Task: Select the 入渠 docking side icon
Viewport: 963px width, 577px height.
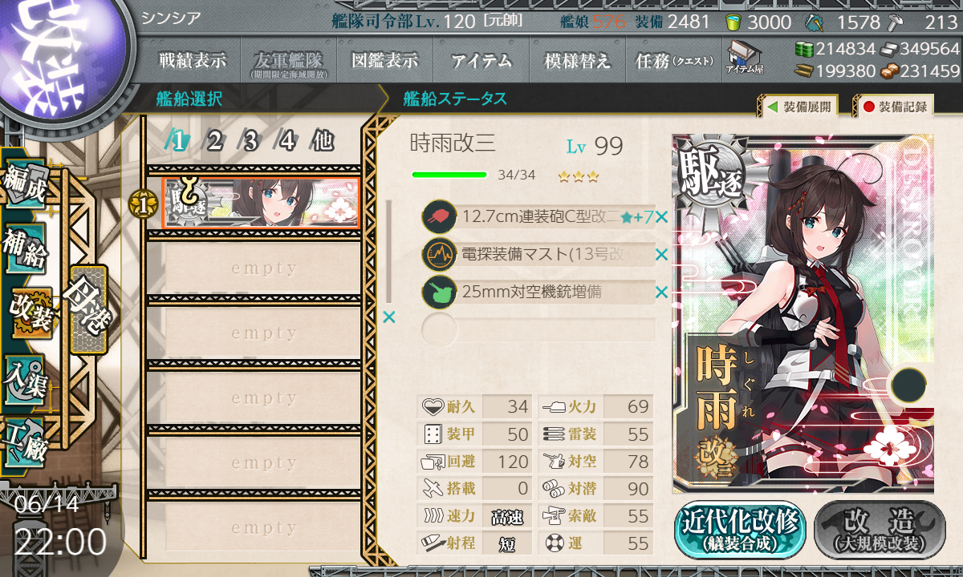Action: tap(25, 377)
